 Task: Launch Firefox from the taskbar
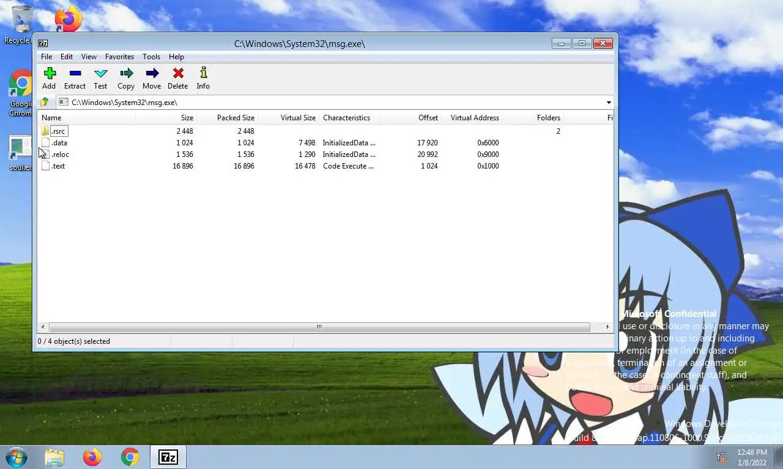(92, 457)
